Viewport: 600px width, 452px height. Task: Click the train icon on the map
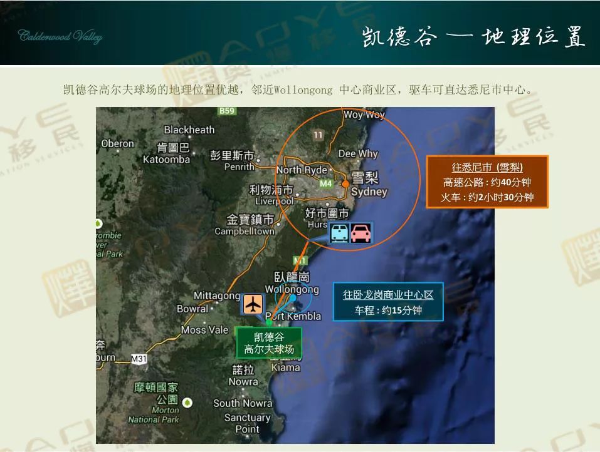(340, 233)
